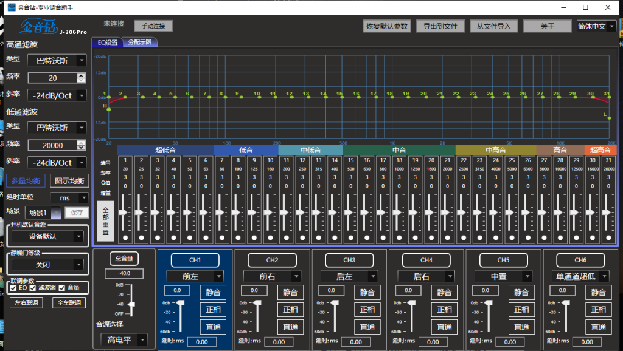This screenshot has height=351, width=623.
Task: Import settings via 从文件导入
Action: pyautogui.click(x=493, y=26)
